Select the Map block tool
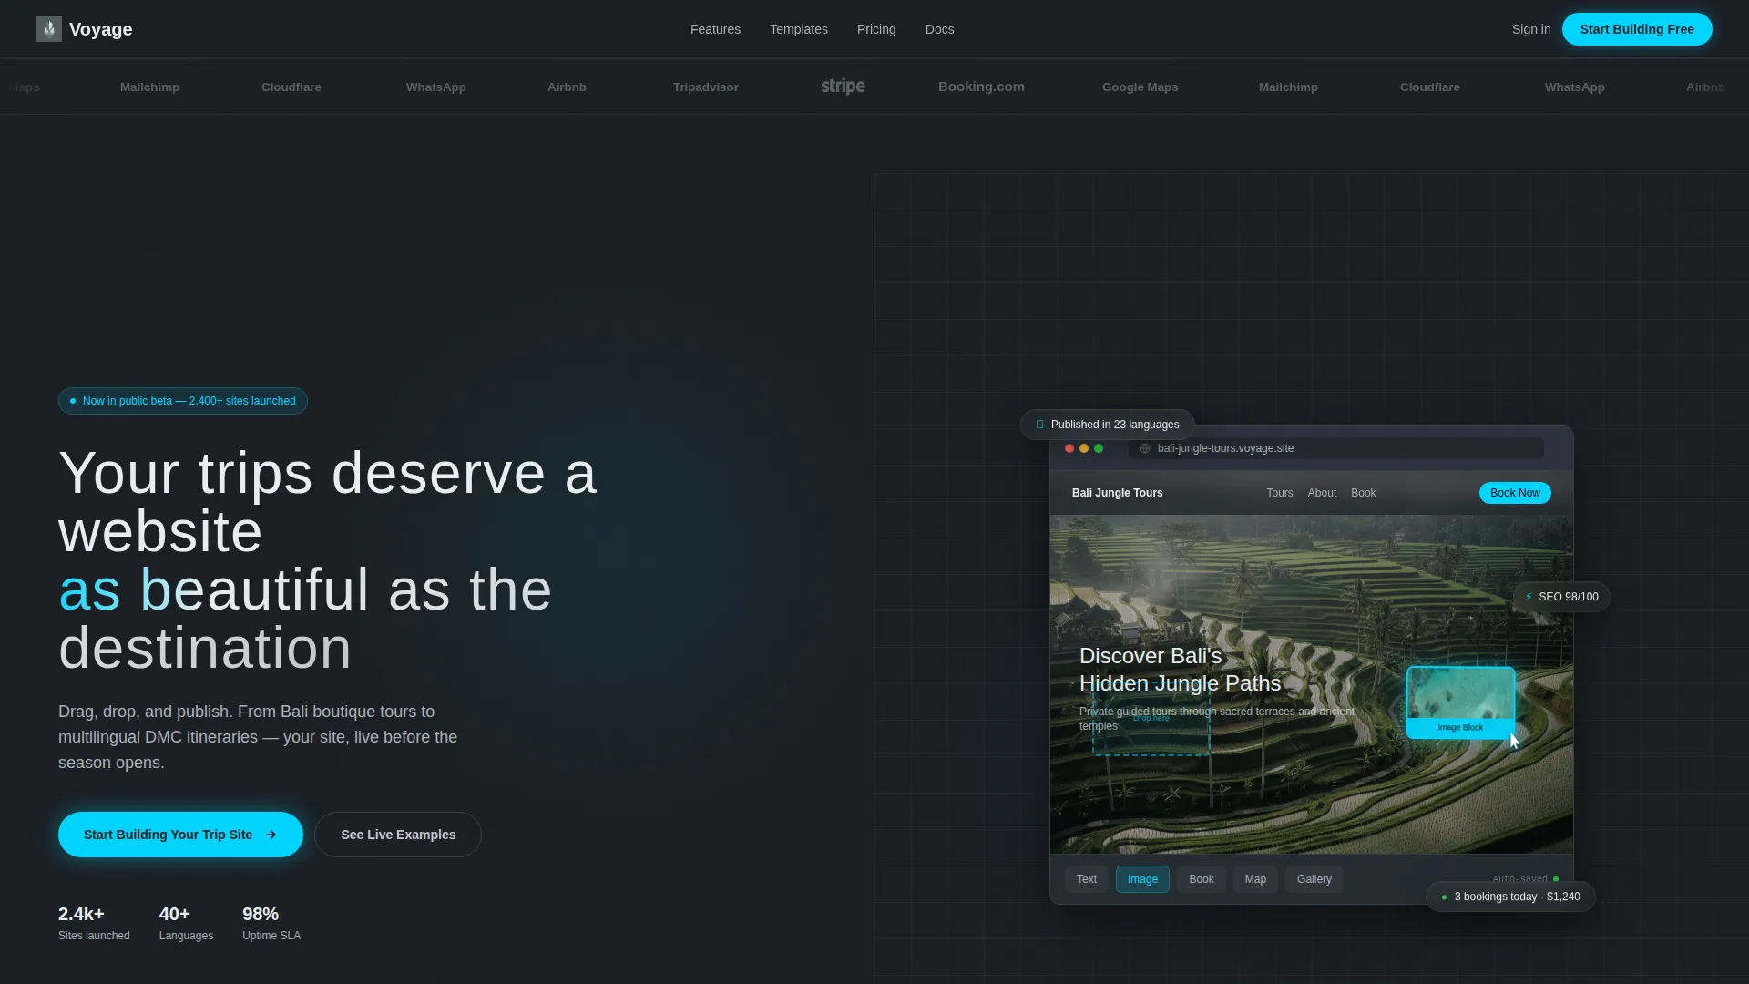 (1255, 879)
